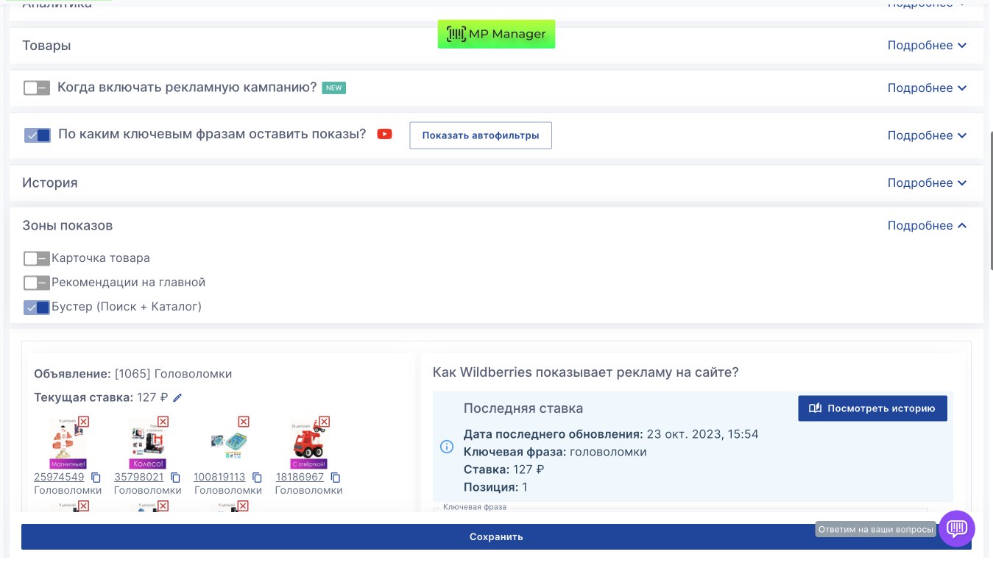
Task: Enable the 'Карточка товара' toggle
Action: (x=36, y=258)
